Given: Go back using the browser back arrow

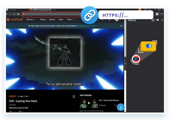Looking at the screenshot, I should click(x=7, y=14).
